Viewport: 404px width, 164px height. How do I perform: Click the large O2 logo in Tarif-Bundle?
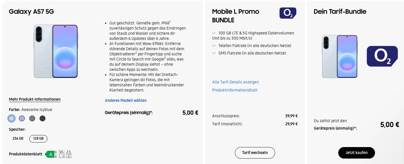[x=382, y=56]
